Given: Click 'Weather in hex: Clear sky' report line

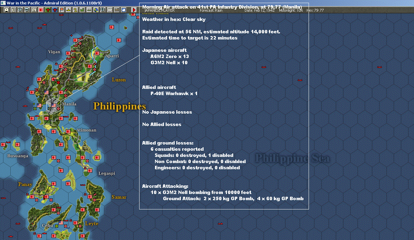Looking at the screenshot, I should tap(174, 20).
